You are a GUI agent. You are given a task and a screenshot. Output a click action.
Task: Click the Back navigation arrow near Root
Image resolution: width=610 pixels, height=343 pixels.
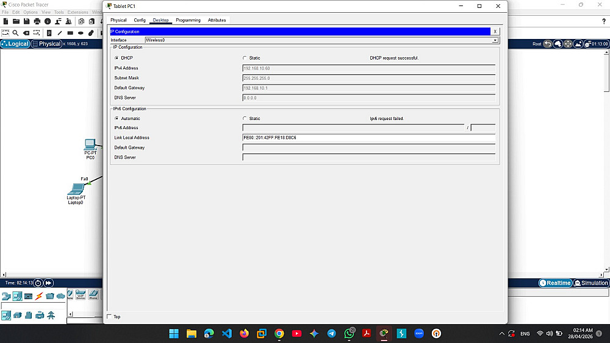(x=547, y=44)
